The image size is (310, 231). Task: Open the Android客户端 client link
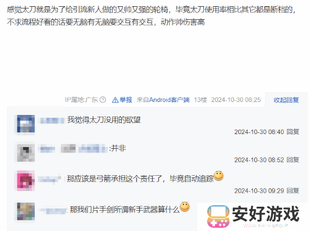[x=169, y=100]
